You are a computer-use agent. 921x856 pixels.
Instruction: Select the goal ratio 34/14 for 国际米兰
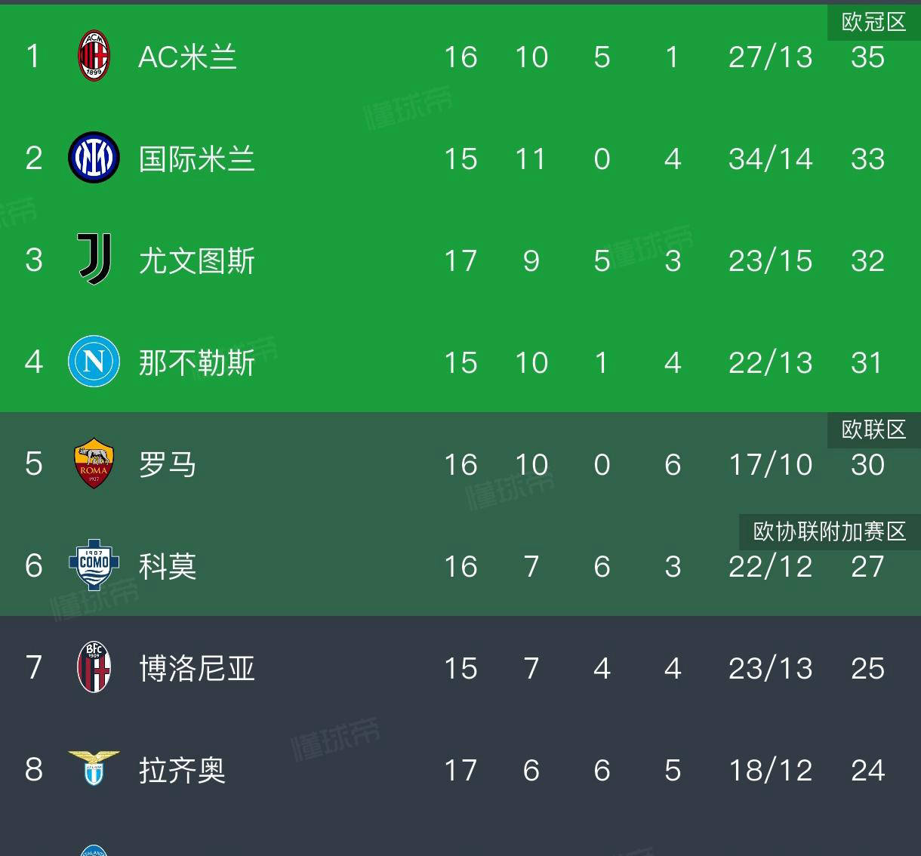click(x=769, y=159)
